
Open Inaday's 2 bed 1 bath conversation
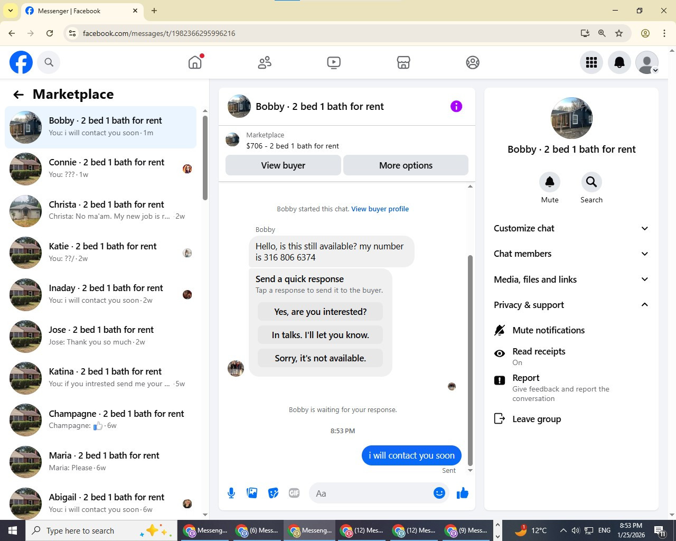100,294
